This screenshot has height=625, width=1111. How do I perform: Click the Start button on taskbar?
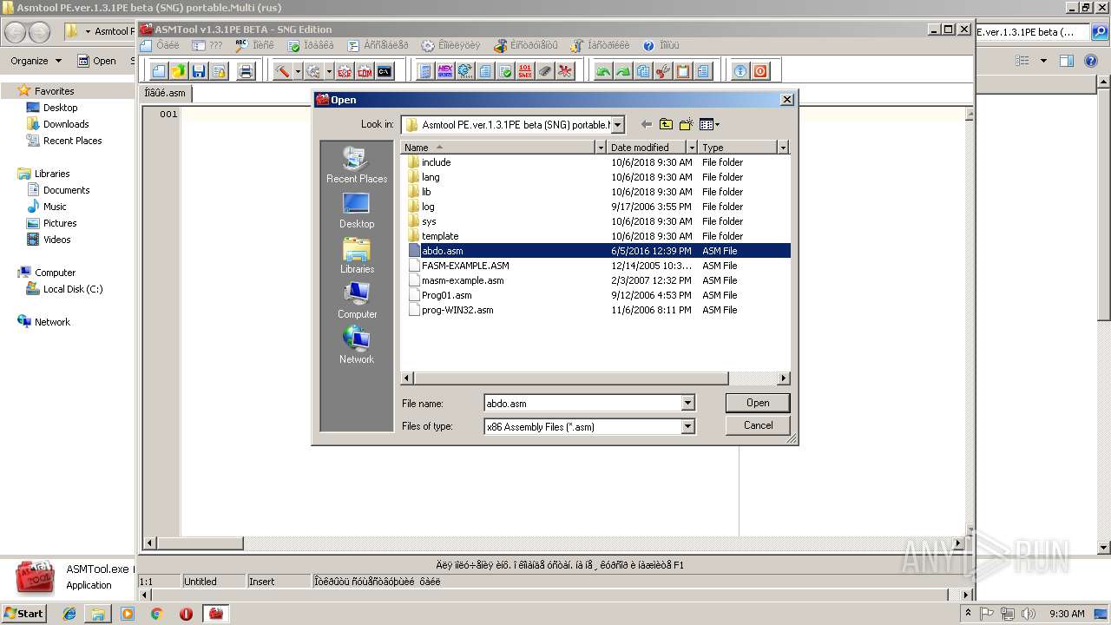(24, 613)
